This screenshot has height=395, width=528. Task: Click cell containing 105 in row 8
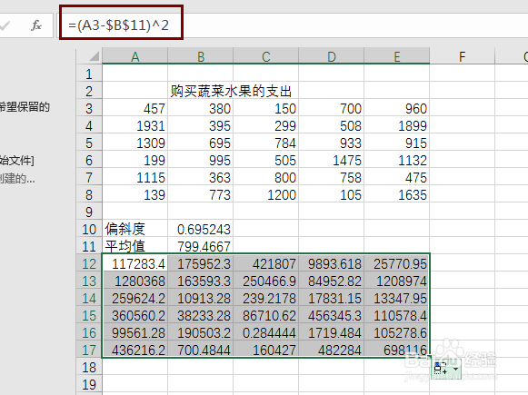tap(332, 194)
